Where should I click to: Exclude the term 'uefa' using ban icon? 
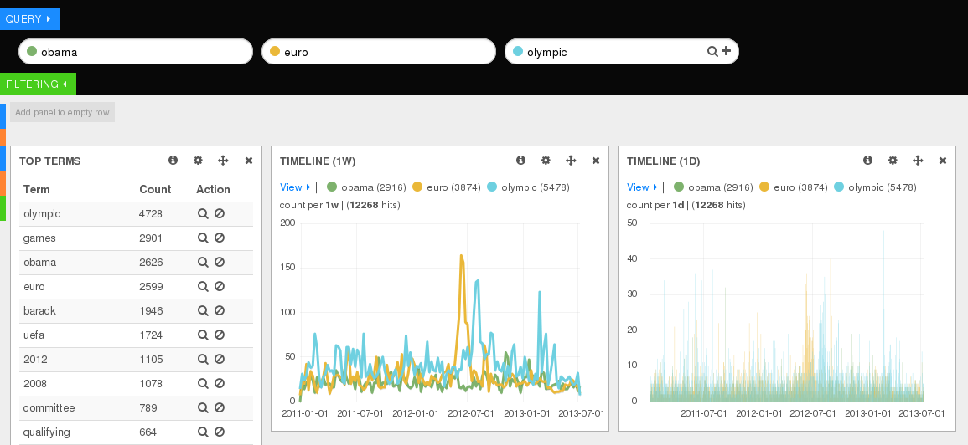point(220,335)
